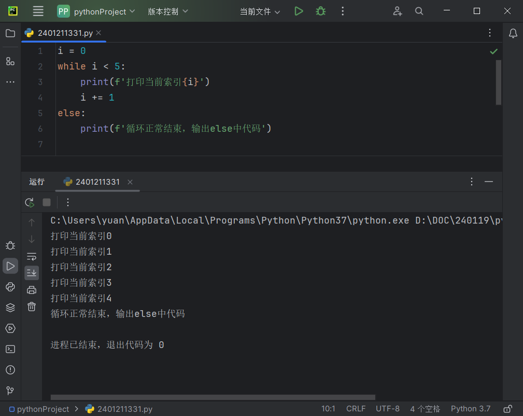
Task: Open the Debug tool window in sidebar
Action: (10, 245)
